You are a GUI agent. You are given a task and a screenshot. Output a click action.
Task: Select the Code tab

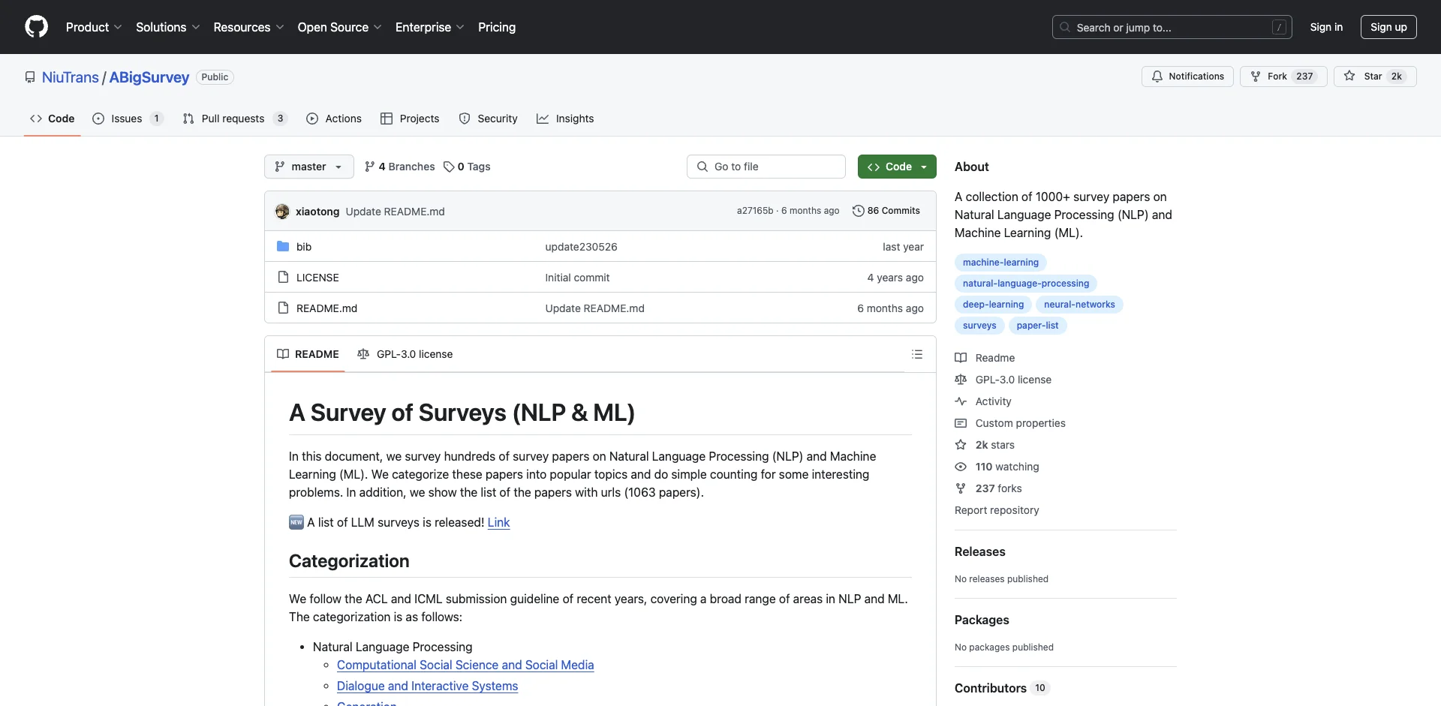coord(53,119)
